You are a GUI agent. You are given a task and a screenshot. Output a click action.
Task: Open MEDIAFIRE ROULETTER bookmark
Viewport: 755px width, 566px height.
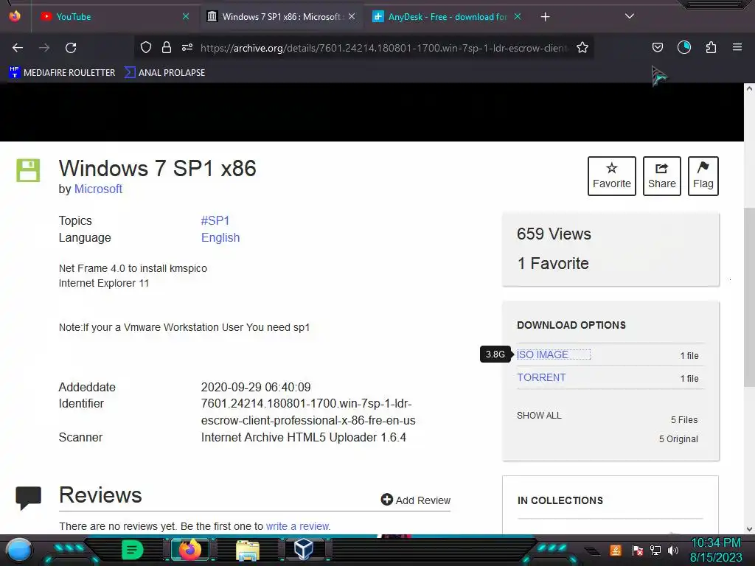[62, 73]
